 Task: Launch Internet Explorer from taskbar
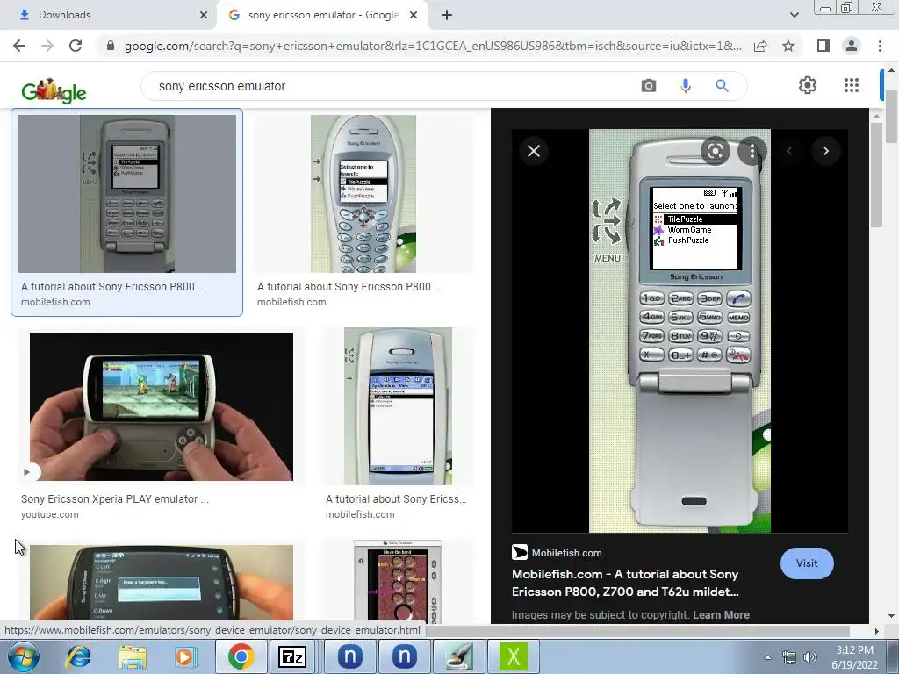(x=78, y=656)
